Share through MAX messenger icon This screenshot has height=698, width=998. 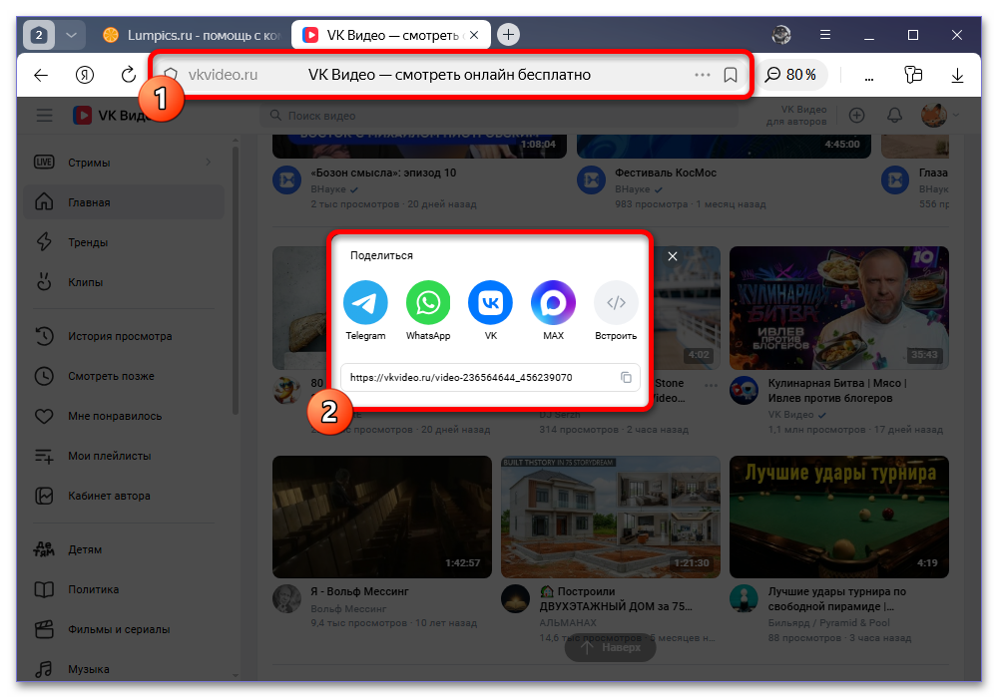(553, 302)
